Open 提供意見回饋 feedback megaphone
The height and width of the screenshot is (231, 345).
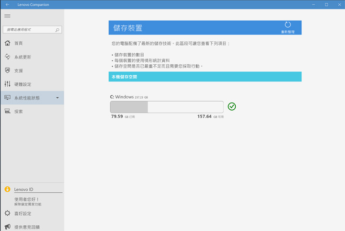click(x=7, y=227)
